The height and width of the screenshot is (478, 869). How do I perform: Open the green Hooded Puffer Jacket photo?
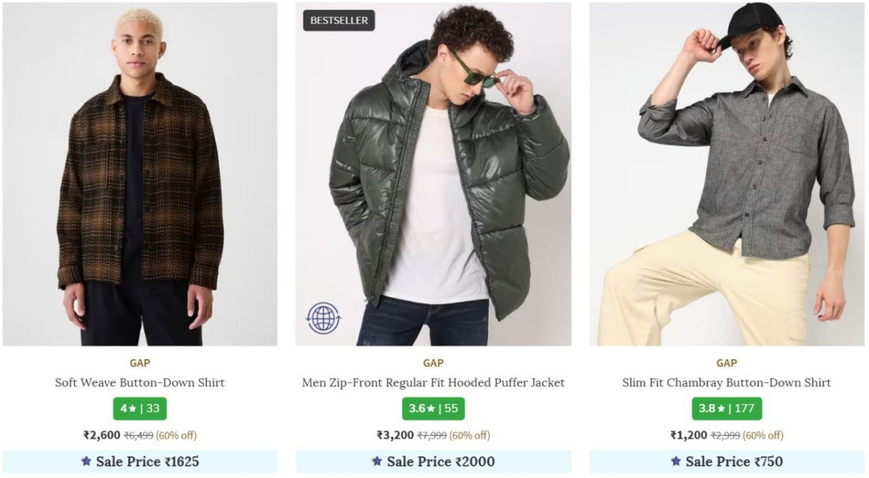pyautogui.click(x=433, y=174)
